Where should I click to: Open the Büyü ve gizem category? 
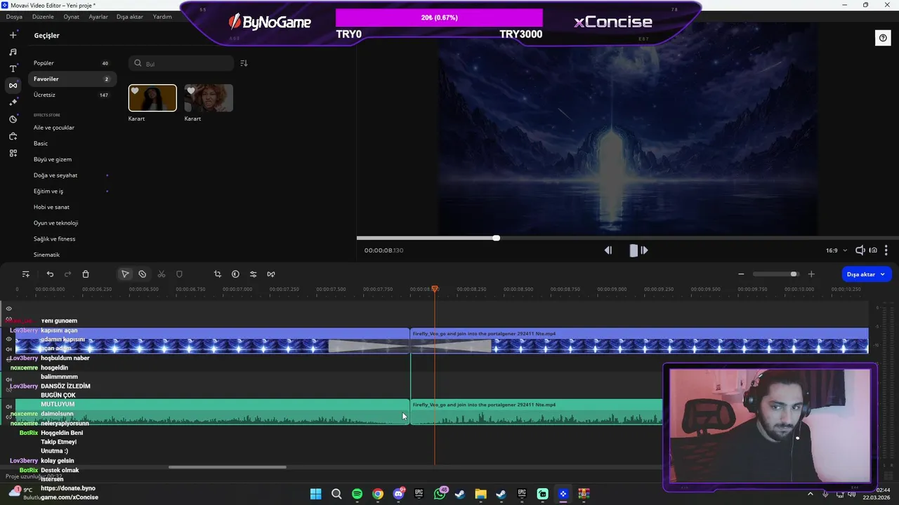53,159
